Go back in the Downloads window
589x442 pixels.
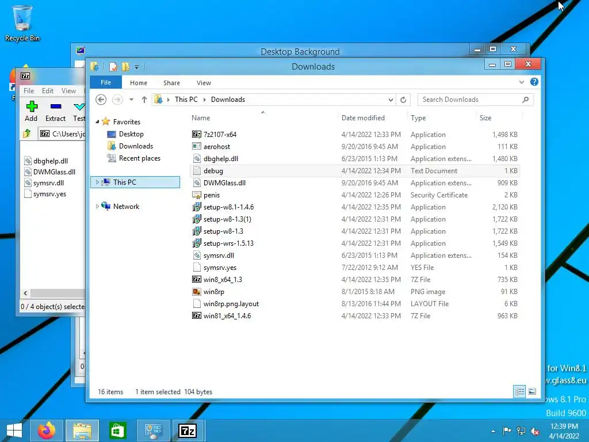(x=101, y=100)
